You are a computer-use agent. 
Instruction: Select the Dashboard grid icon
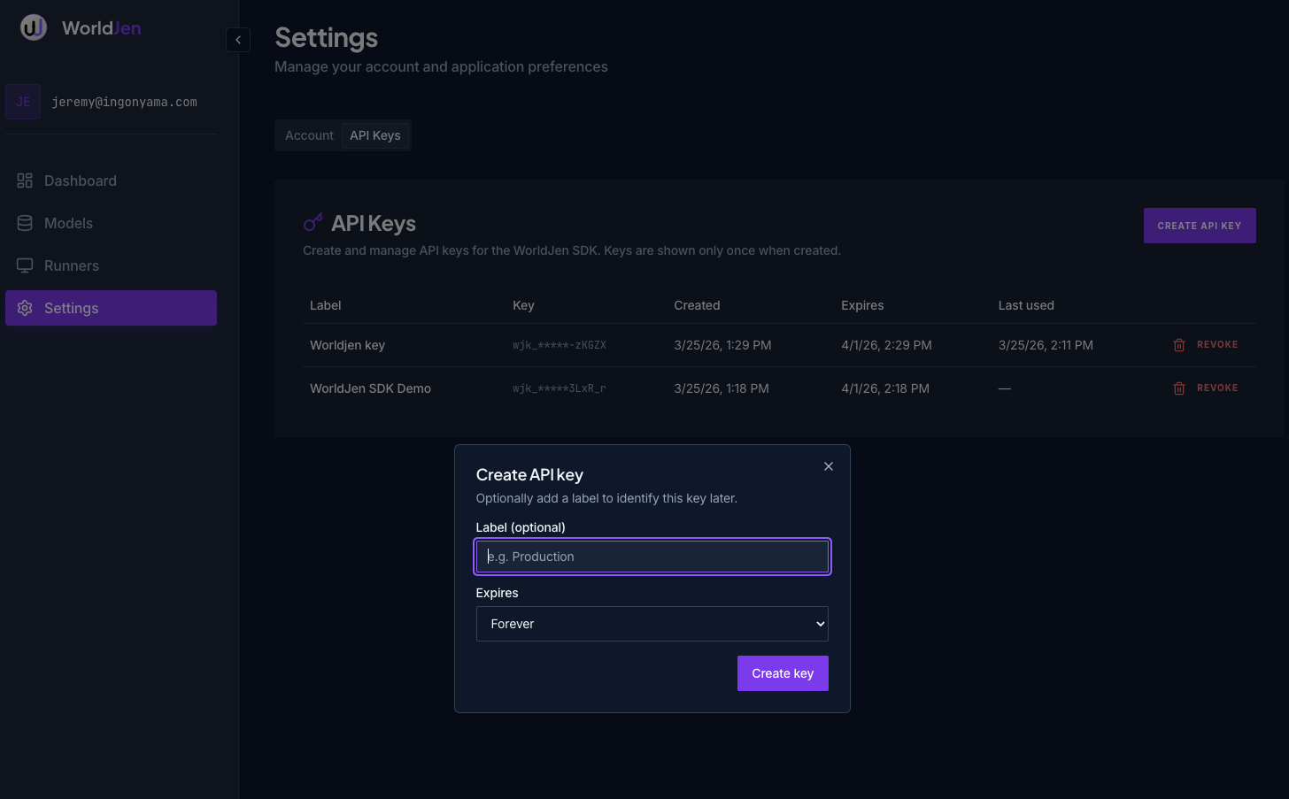pyautogui.click(x=25, y=181)
